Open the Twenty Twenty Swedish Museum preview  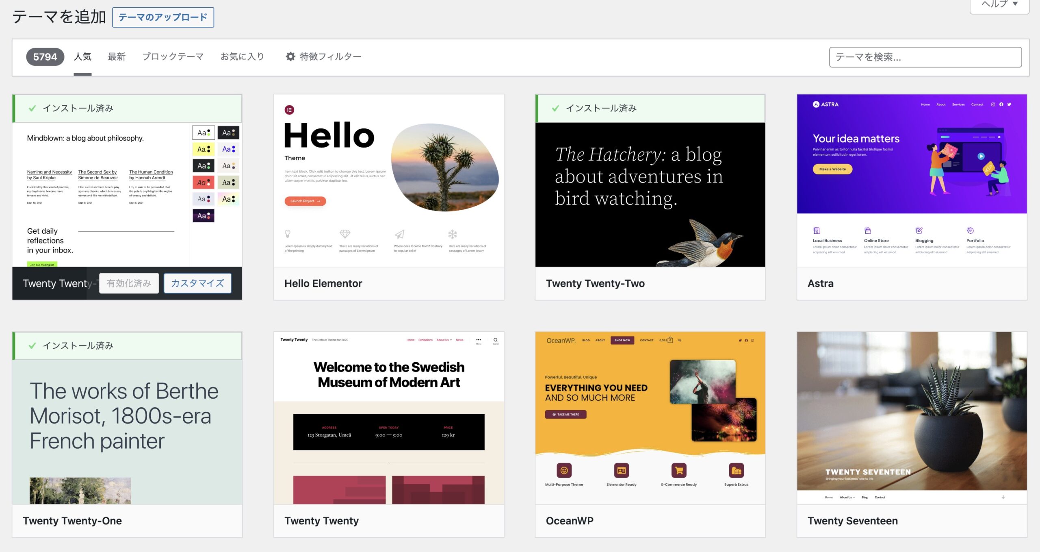389,418
